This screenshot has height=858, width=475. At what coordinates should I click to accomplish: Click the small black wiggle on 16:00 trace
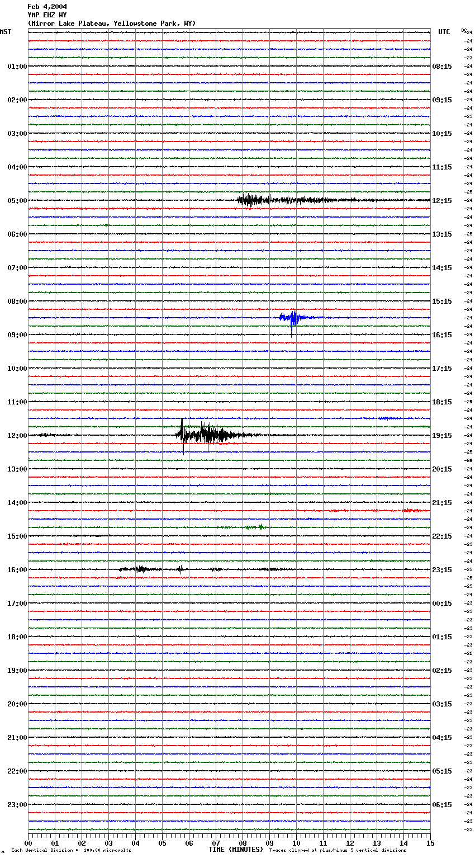pos(140,569)
